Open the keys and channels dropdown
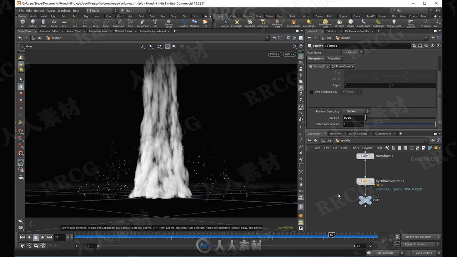The width and height of the screenshot is (457, 257). (x=421, y=237)
